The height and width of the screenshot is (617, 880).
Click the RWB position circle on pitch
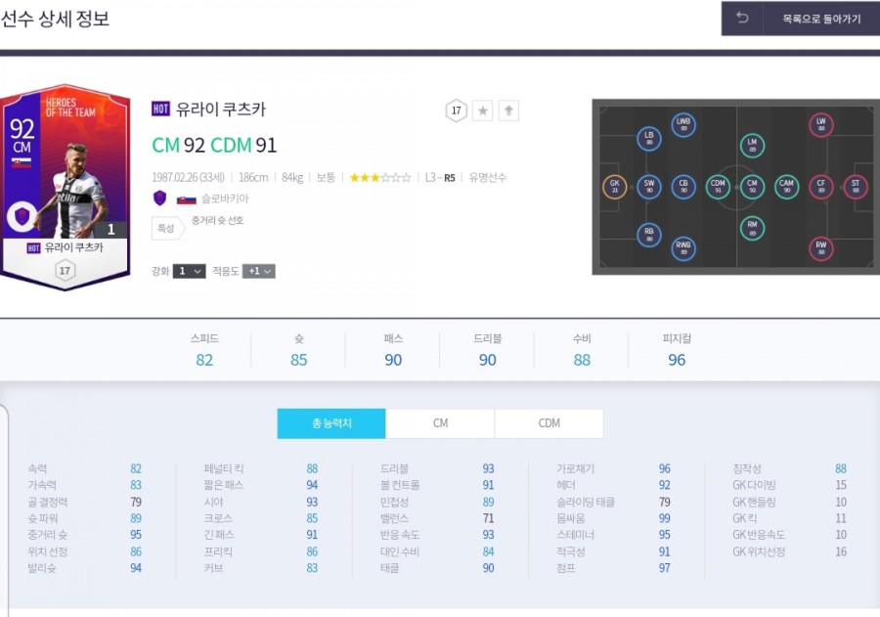(683, 248)
